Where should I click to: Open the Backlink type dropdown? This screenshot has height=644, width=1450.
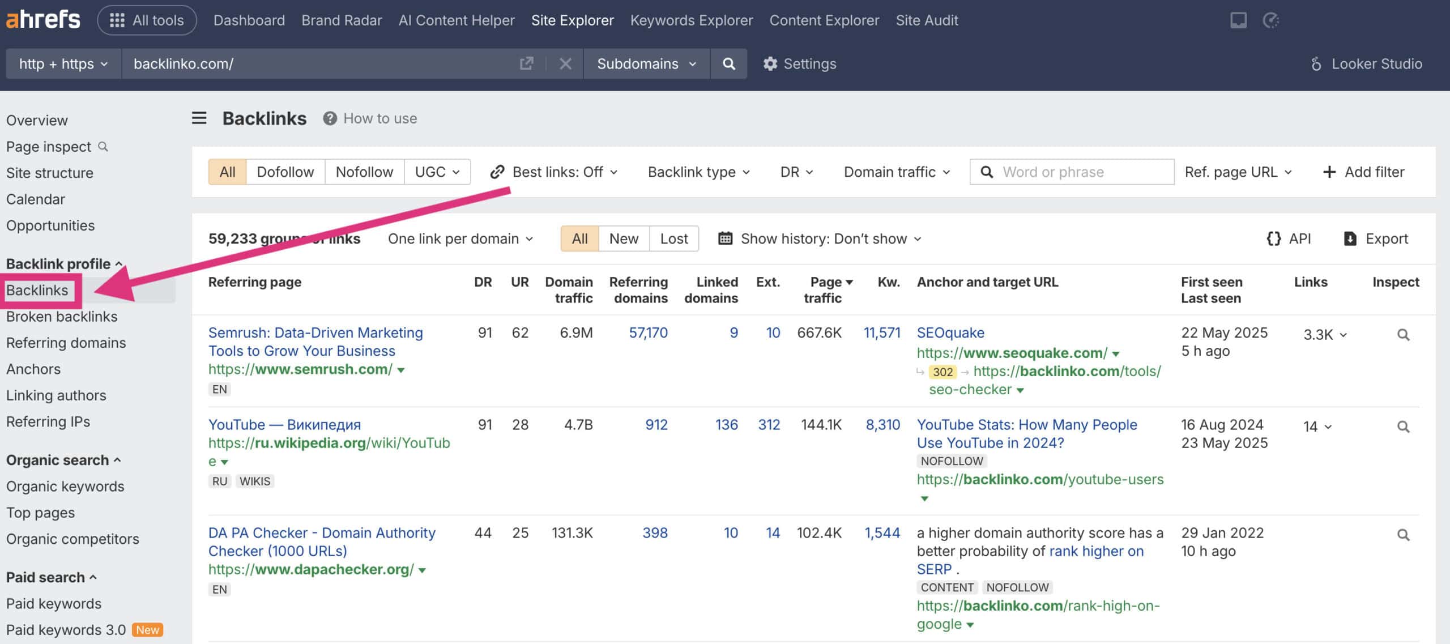click(699, 172)
